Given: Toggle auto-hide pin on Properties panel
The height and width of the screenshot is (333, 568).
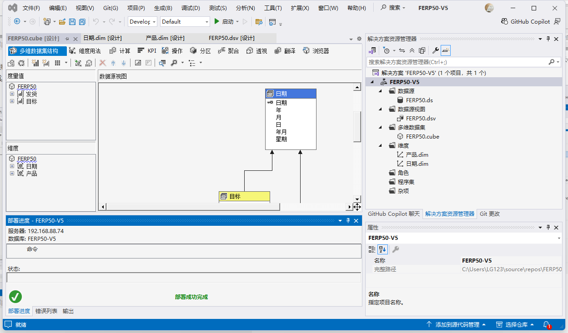Looking at the screenshot, I should tap(548, 227).
